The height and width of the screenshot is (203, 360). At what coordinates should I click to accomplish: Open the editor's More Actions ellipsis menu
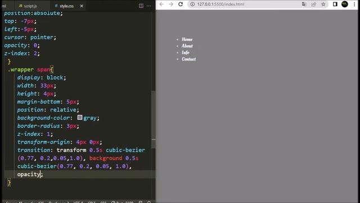(148, 6)
